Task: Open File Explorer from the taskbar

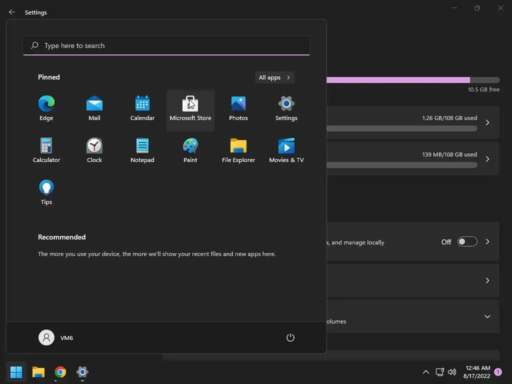Action: tap(38, 372)
